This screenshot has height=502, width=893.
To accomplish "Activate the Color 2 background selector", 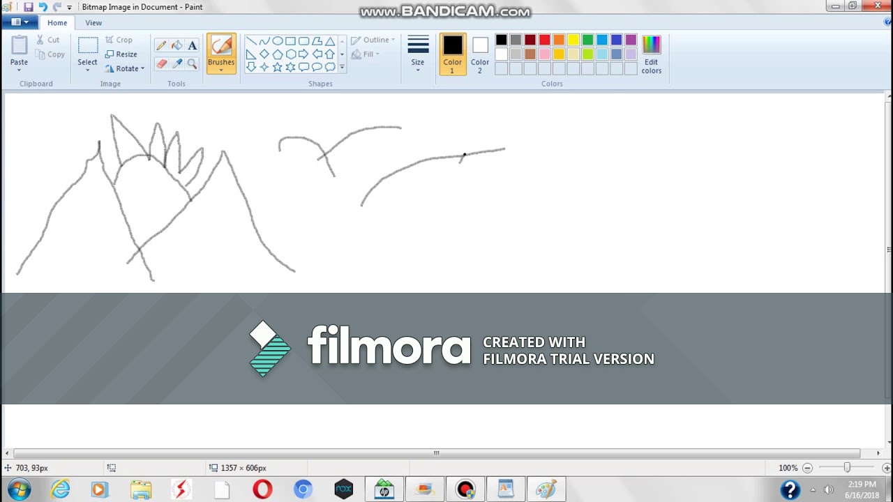I will coord(480,54).
